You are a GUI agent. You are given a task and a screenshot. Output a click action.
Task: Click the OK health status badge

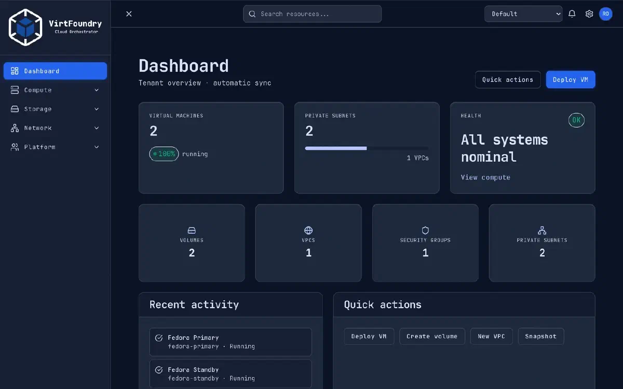tap(576, 120)
